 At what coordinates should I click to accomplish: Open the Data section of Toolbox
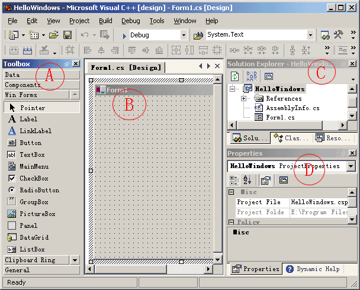(x=40, y=75)
